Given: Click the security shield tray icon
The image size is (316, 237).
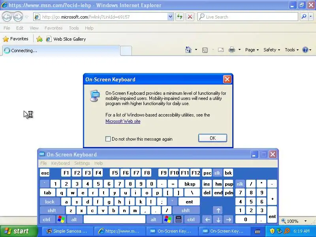Looking at the screenshot, I should point(272,231).
